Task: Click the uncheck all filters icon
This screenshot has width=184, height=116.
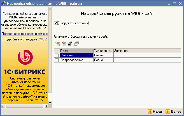Action: click(x=77, y=43)
